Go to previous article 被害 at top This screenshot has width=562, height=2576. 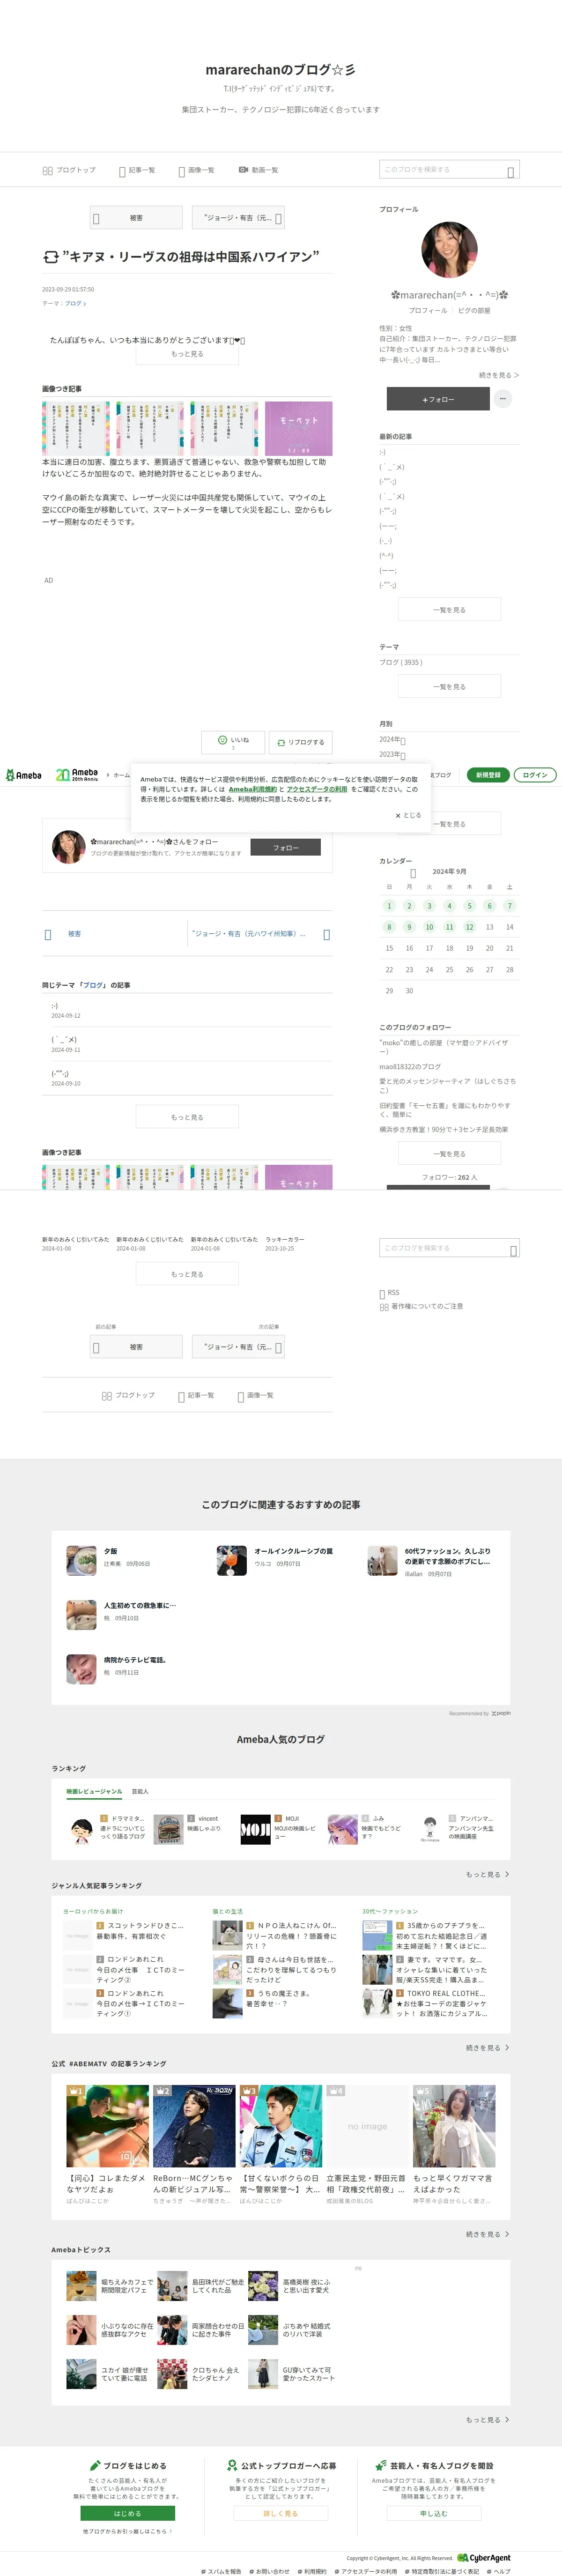[x=136, y=217]
